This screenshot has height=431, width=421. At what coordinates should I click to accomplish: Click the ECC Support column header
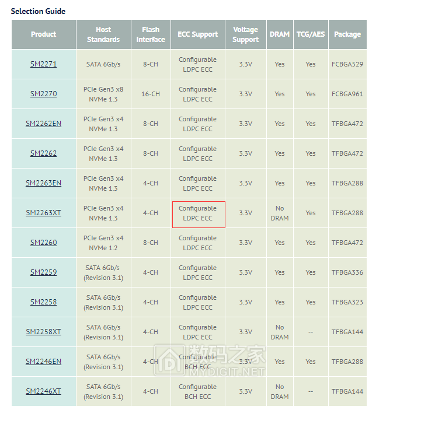coord(197,34)
